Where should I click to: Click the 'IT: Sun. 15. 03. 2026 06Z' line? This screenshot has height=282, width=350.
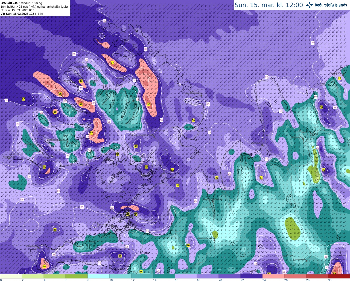point(17,10)
